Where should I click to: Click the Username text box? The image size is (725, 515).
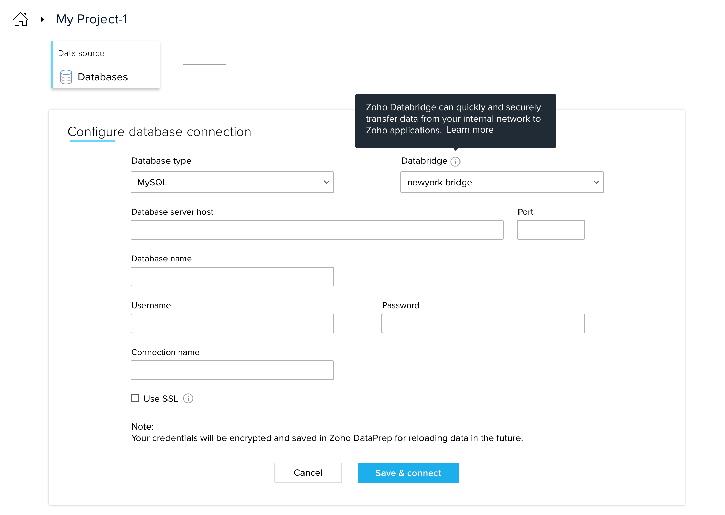tap(232, 323)
